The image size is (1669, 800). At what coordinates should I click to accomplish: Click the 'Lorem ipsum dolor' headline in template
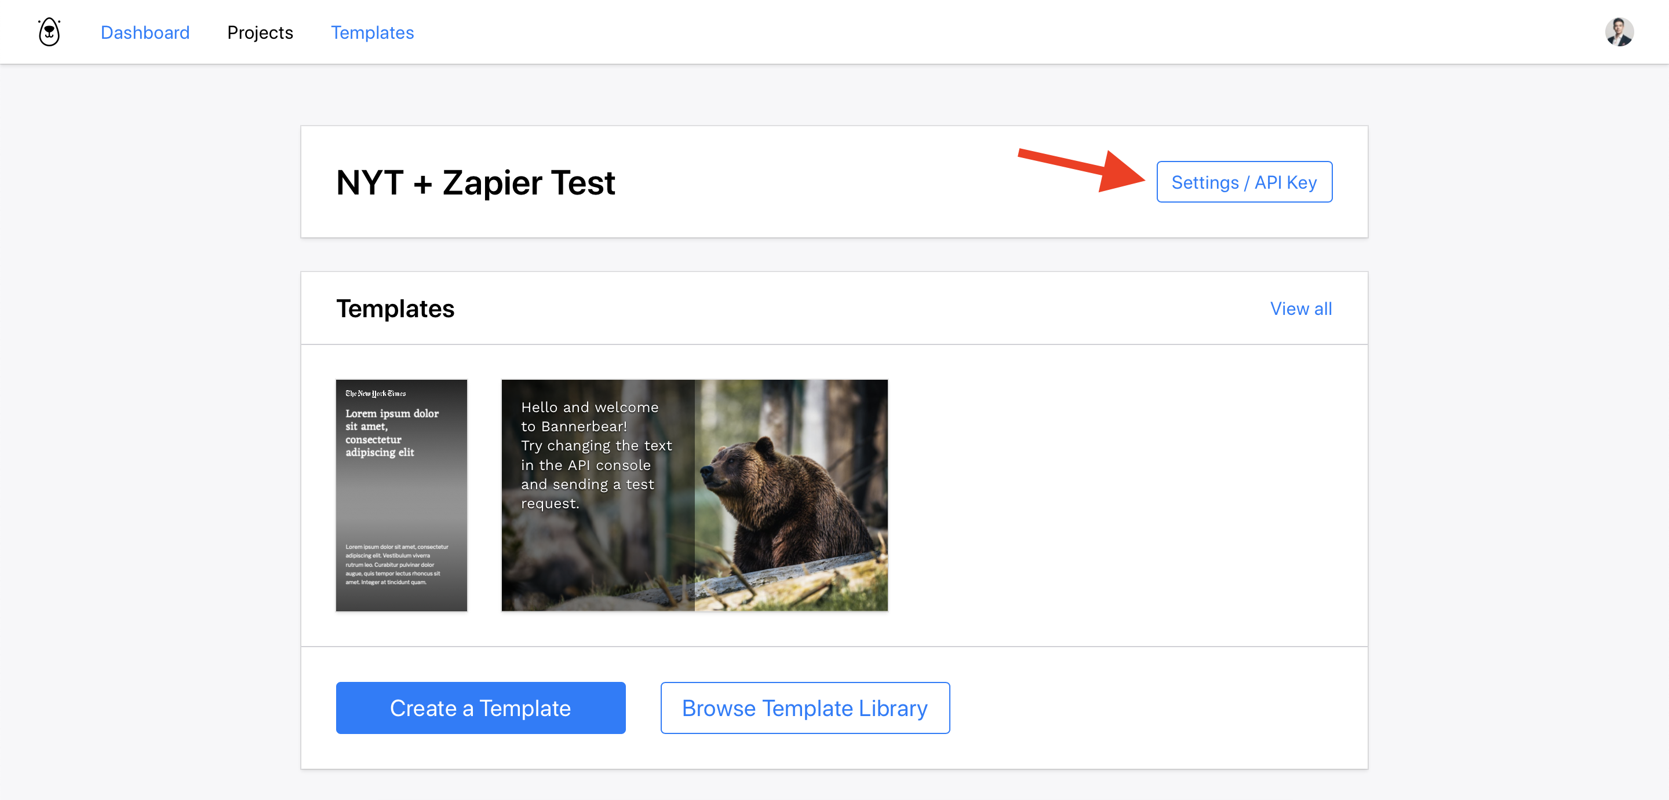pyautogui.click(x=391, y=432)
